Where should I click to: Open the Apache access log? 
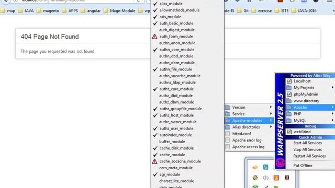point(248,147)
